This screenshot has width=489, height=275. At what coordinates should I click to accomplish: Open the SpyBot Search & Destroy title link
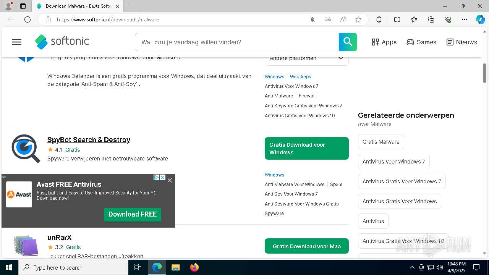tap(89, 139)
